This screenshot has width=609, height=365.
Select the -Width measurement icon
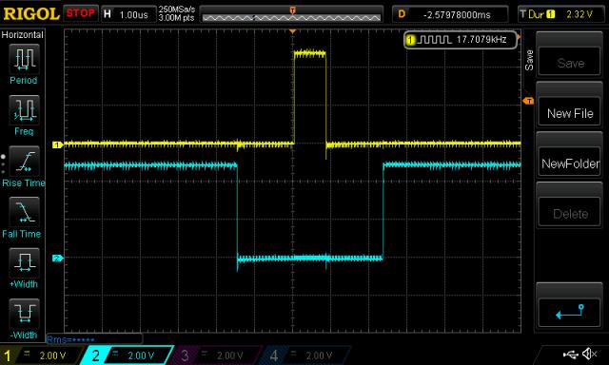tap(24, 314)
